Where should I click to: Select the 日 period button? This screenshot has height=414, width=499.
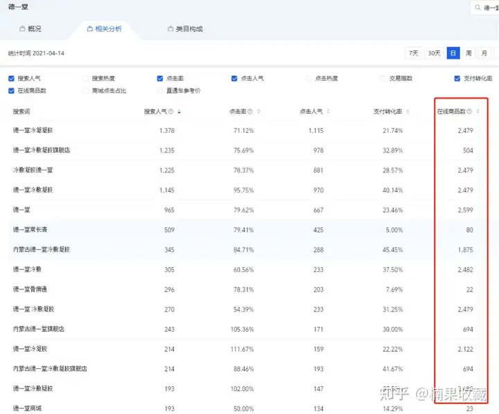point(453,53)
